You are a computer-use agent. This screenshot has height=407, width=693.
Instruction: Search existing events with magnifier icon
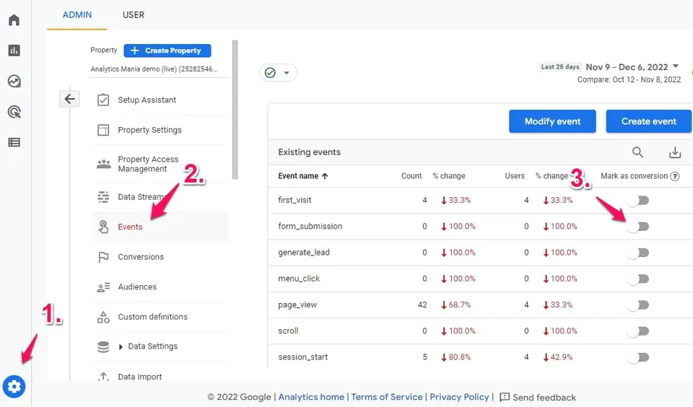pos(637,152)
